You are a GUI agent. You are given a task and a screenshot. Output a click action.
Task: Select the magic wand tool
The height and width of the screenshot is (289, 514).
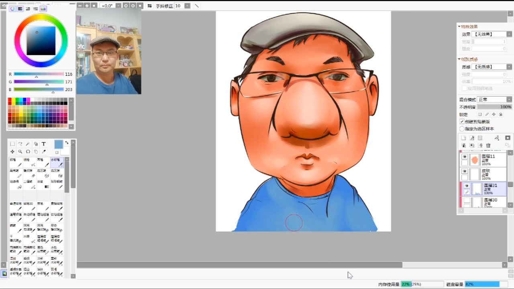point(28,144)
